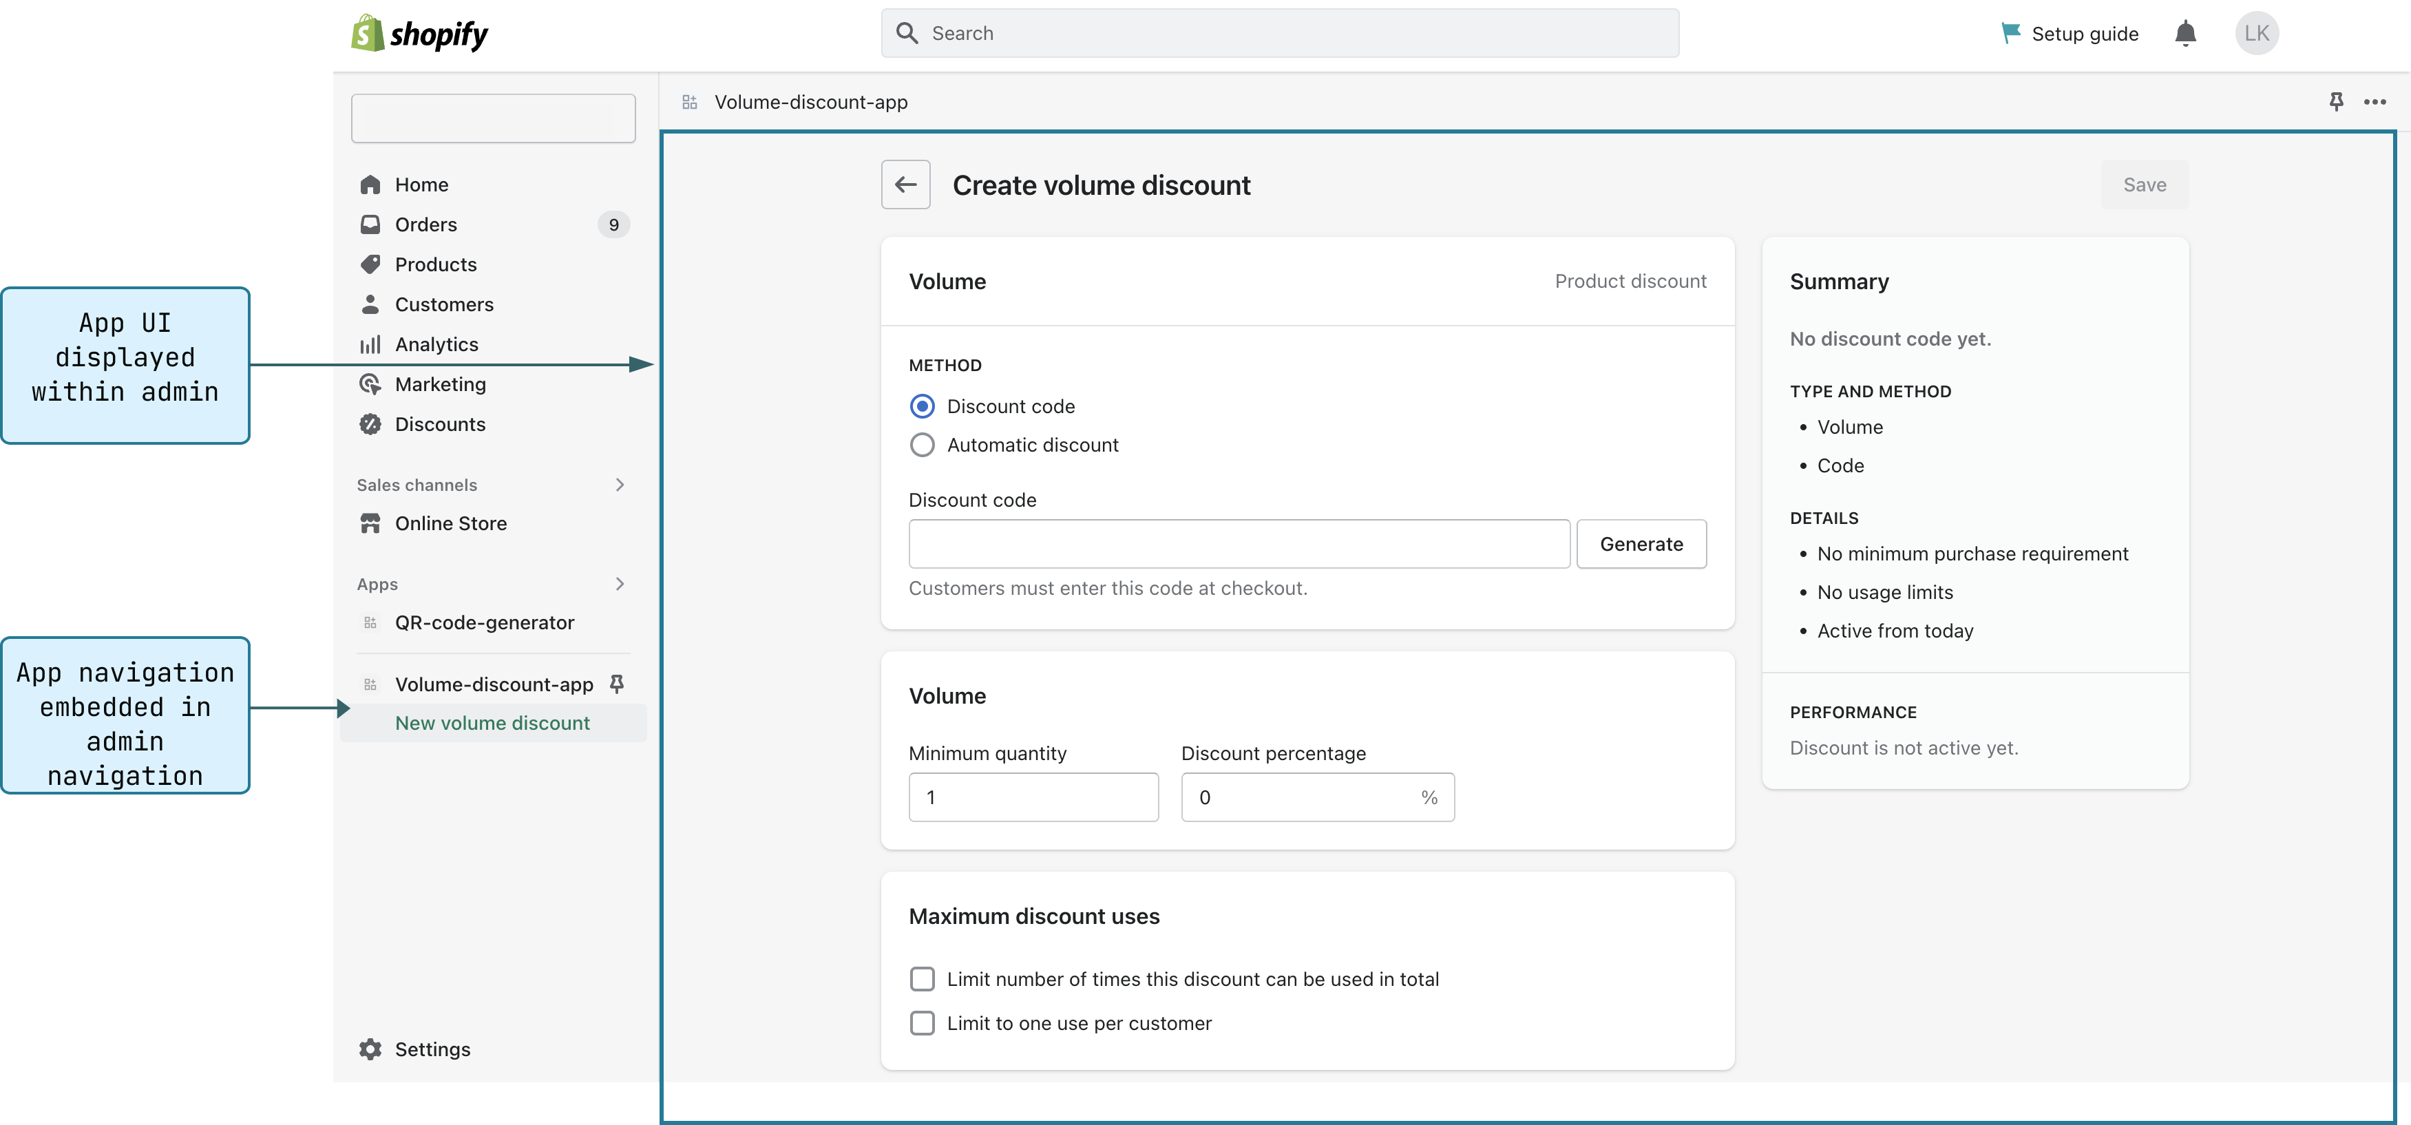Click the Save button
Image resolution: width=2411 pixels, height=1125 pixels.
point(2145,185)
